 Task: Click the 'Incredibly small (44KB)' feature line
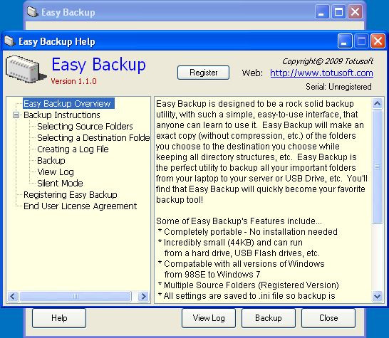230,243
